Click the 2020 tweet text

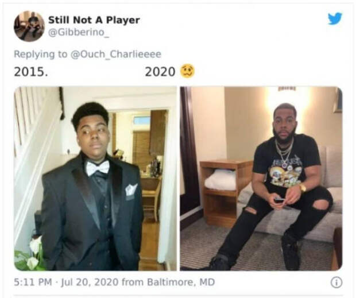click(160, 72)
